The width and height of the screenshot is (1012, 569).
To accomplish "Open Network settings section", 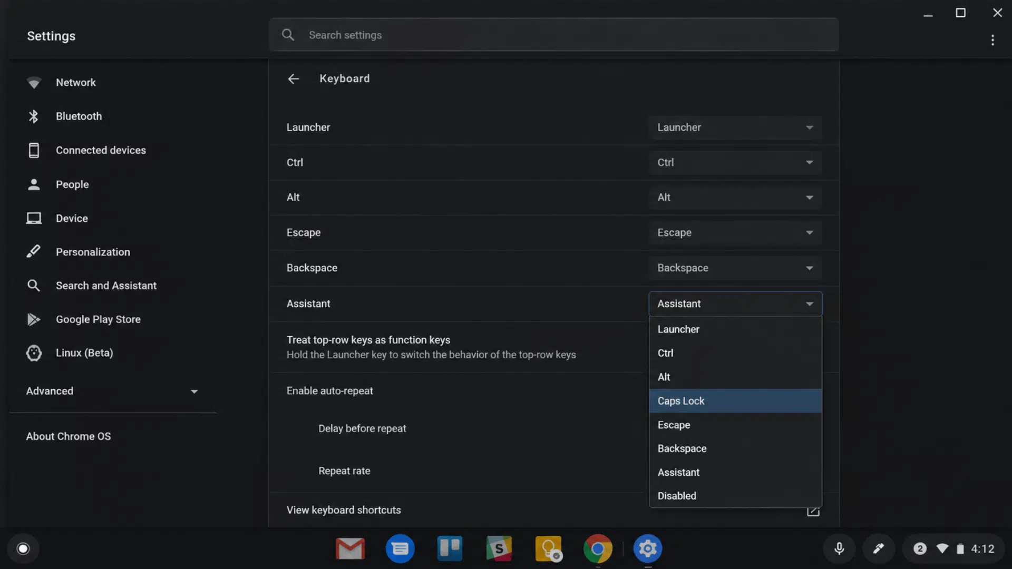I will click(76, 83).
